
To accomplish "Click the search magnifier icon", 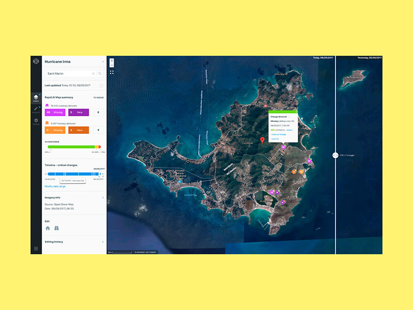I will click(100, 74).
